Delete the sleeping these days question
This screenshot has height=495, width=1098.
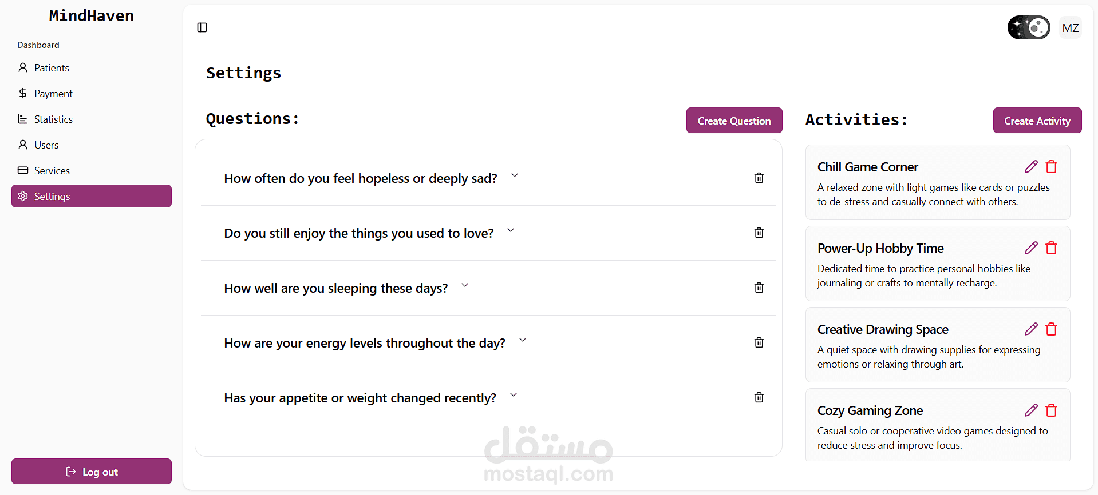click(759, 288)
